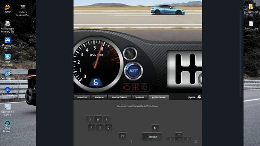Click the H-pattern gear shifter panel
The width and height of the screenshot is (260, 146).
click(x=184, y=69)
